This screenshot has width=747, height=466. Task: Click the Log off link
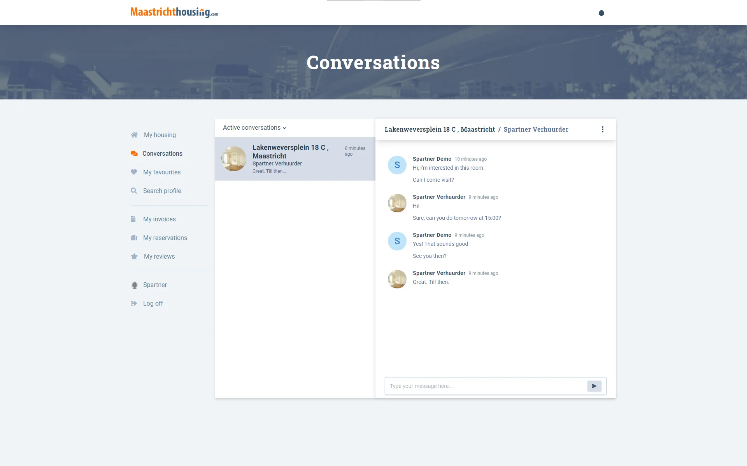153,303
